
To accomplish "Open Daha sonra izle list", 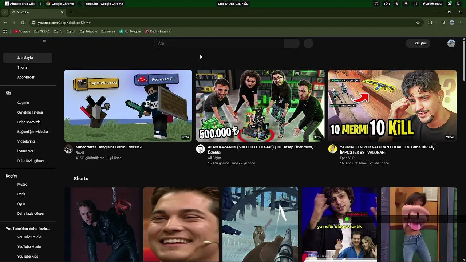I will [x=28, y=122].
